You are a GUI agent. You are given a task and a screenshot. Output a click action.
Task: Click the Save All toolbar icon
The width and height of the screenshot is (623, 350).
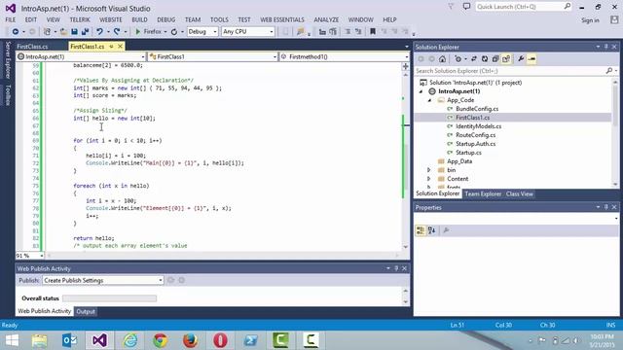tap(85, 31)
